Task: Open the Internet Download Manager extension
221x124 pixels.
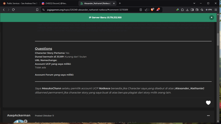Action: 177,10
